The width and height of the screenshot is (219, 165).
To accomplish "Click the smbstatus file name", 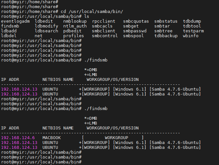I will point(166,21).
